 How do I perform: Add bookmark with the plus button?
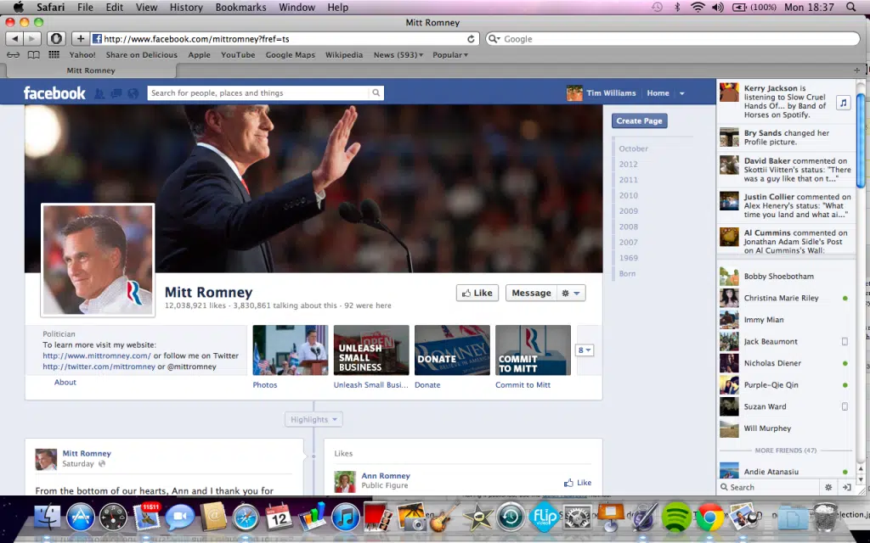[81, 39]
